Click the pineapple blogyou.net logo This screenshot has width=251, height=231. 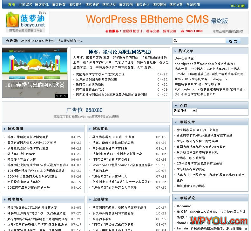click(x=25, y=22)
